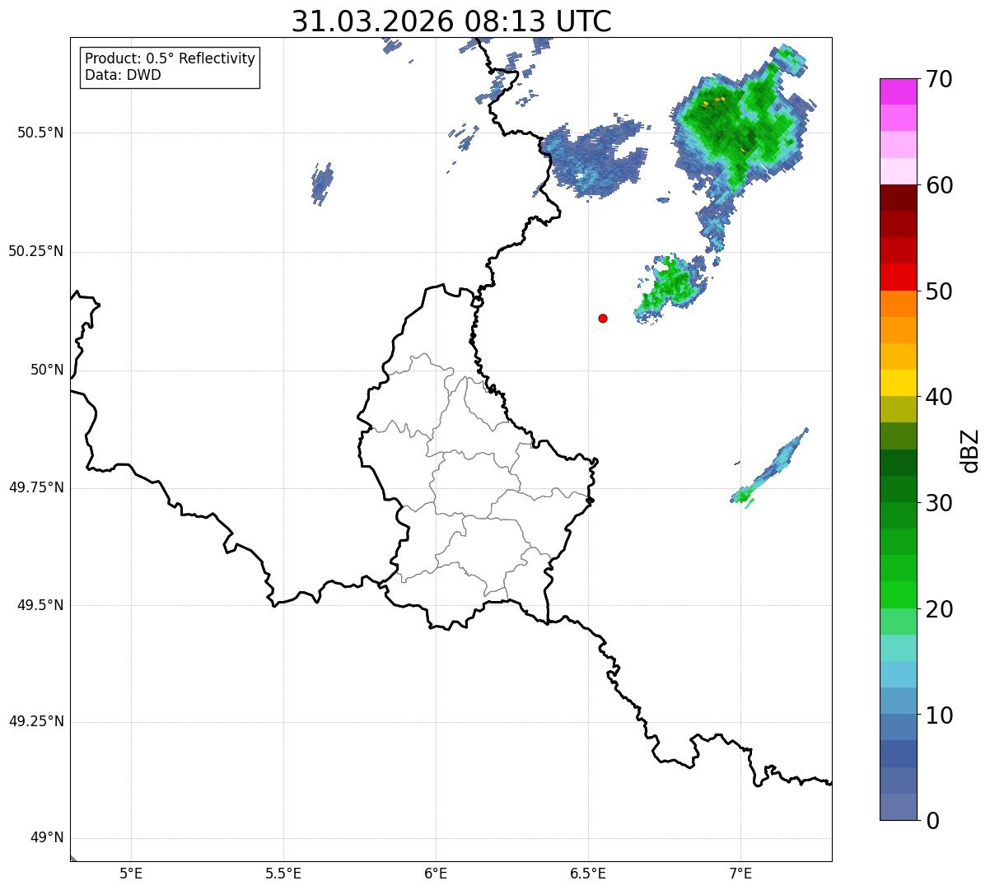
Task: Click the 50.25°N latitude label
Action: (36, 251)
